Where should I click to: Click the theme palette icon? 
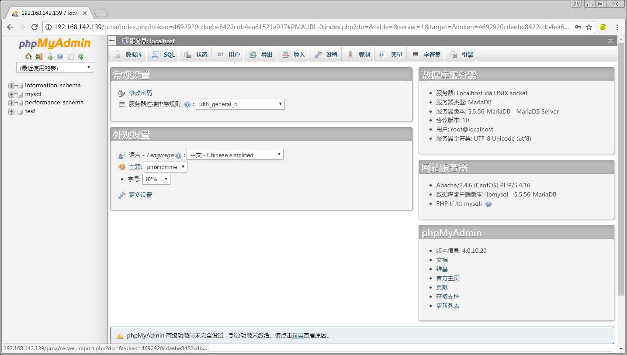coord(122,167)
